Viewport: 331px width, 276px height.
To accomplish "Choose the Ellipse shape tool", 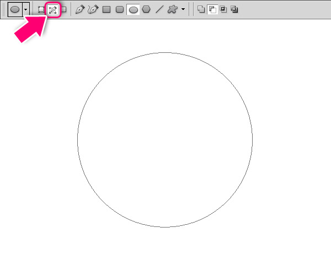I will pos(133,9).
